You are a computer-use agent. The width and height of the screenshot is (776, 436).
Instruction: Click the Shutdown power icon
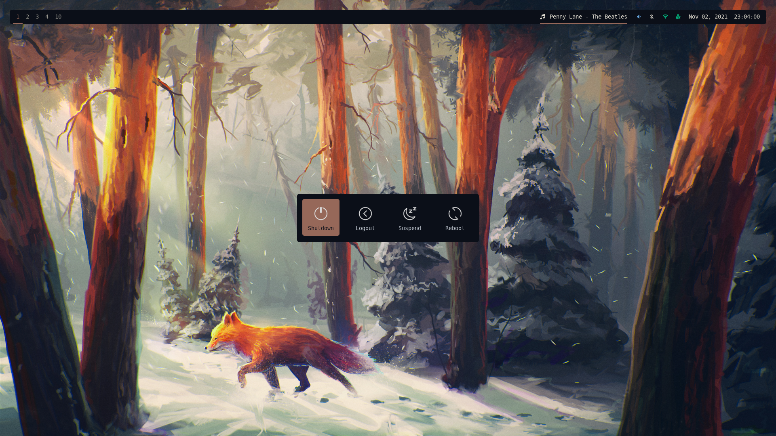point(321,213)
